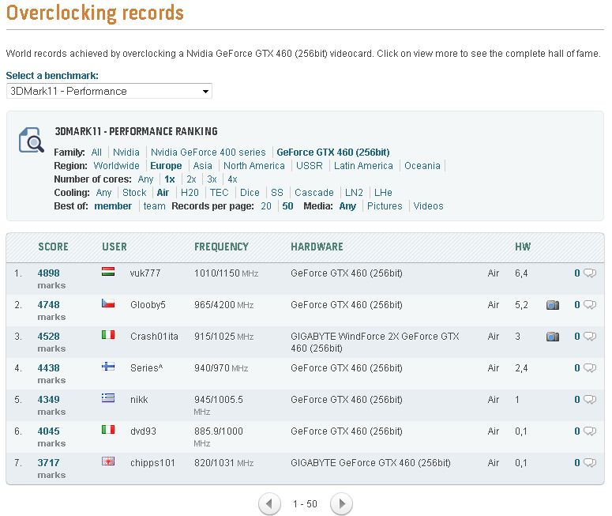Image resolution: width=612 pixels, height=516 pixels.
Task: Open comments bubble for vuk777 row
Action: tap(590, 273)
